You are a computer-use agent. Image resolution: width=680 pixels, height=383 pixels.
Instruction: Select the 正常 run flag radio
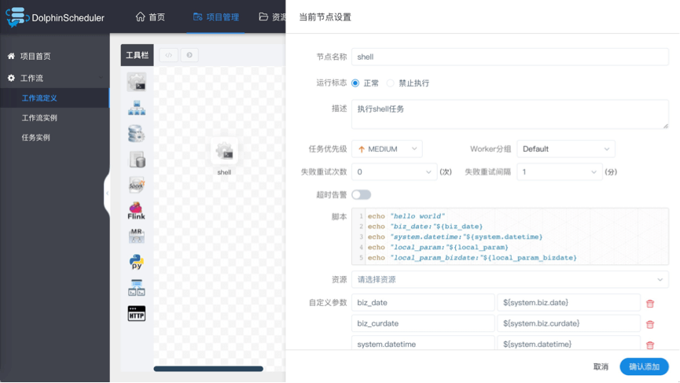click(355, 83)
